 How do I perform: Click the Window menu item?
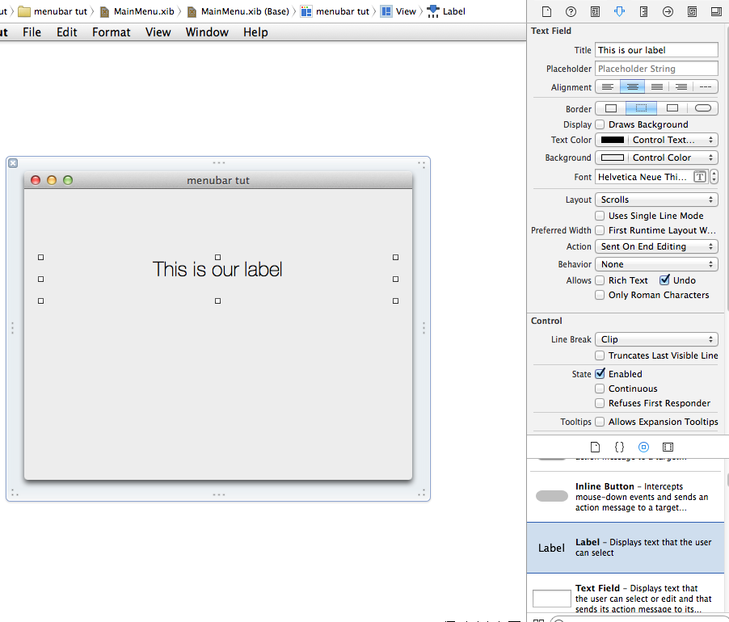(x=205, y=32)
